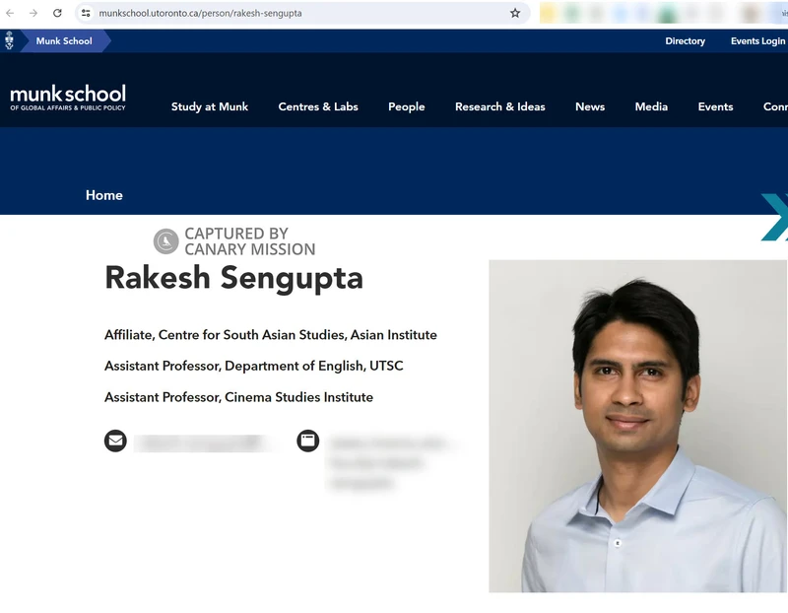Open Research & Ideas menu
The height and width of the screenshot is (613, 788).
[x=500, y=106]
